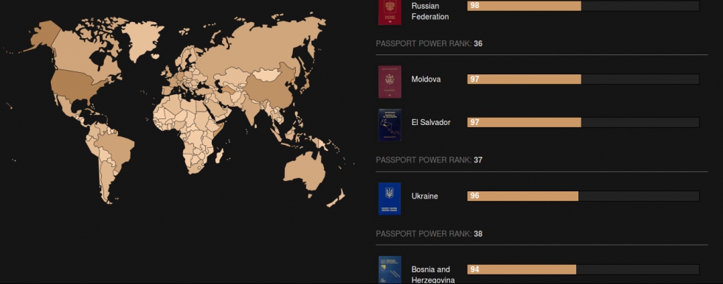Open the Russian Federation country link
Viewport: 723px width, 284px height.
pos(429,12)
